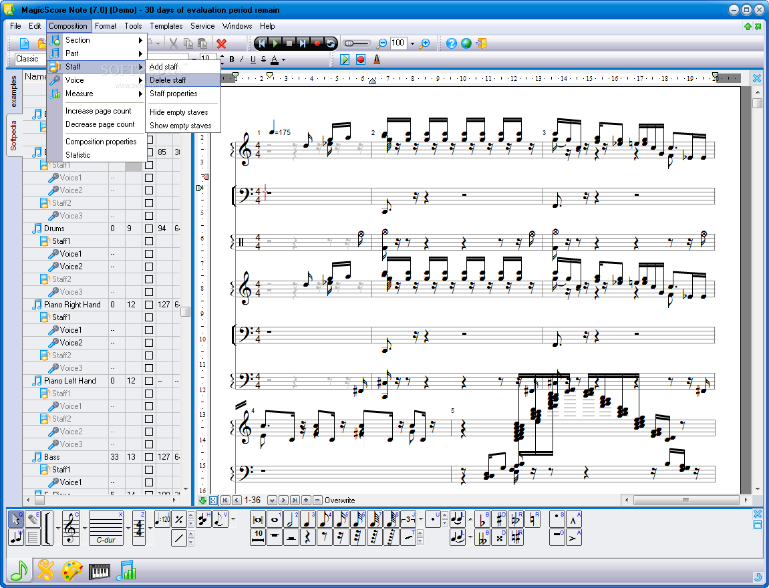Select the quarter rest symbol
The image size is (769, 588).
[x=307, y=537]
